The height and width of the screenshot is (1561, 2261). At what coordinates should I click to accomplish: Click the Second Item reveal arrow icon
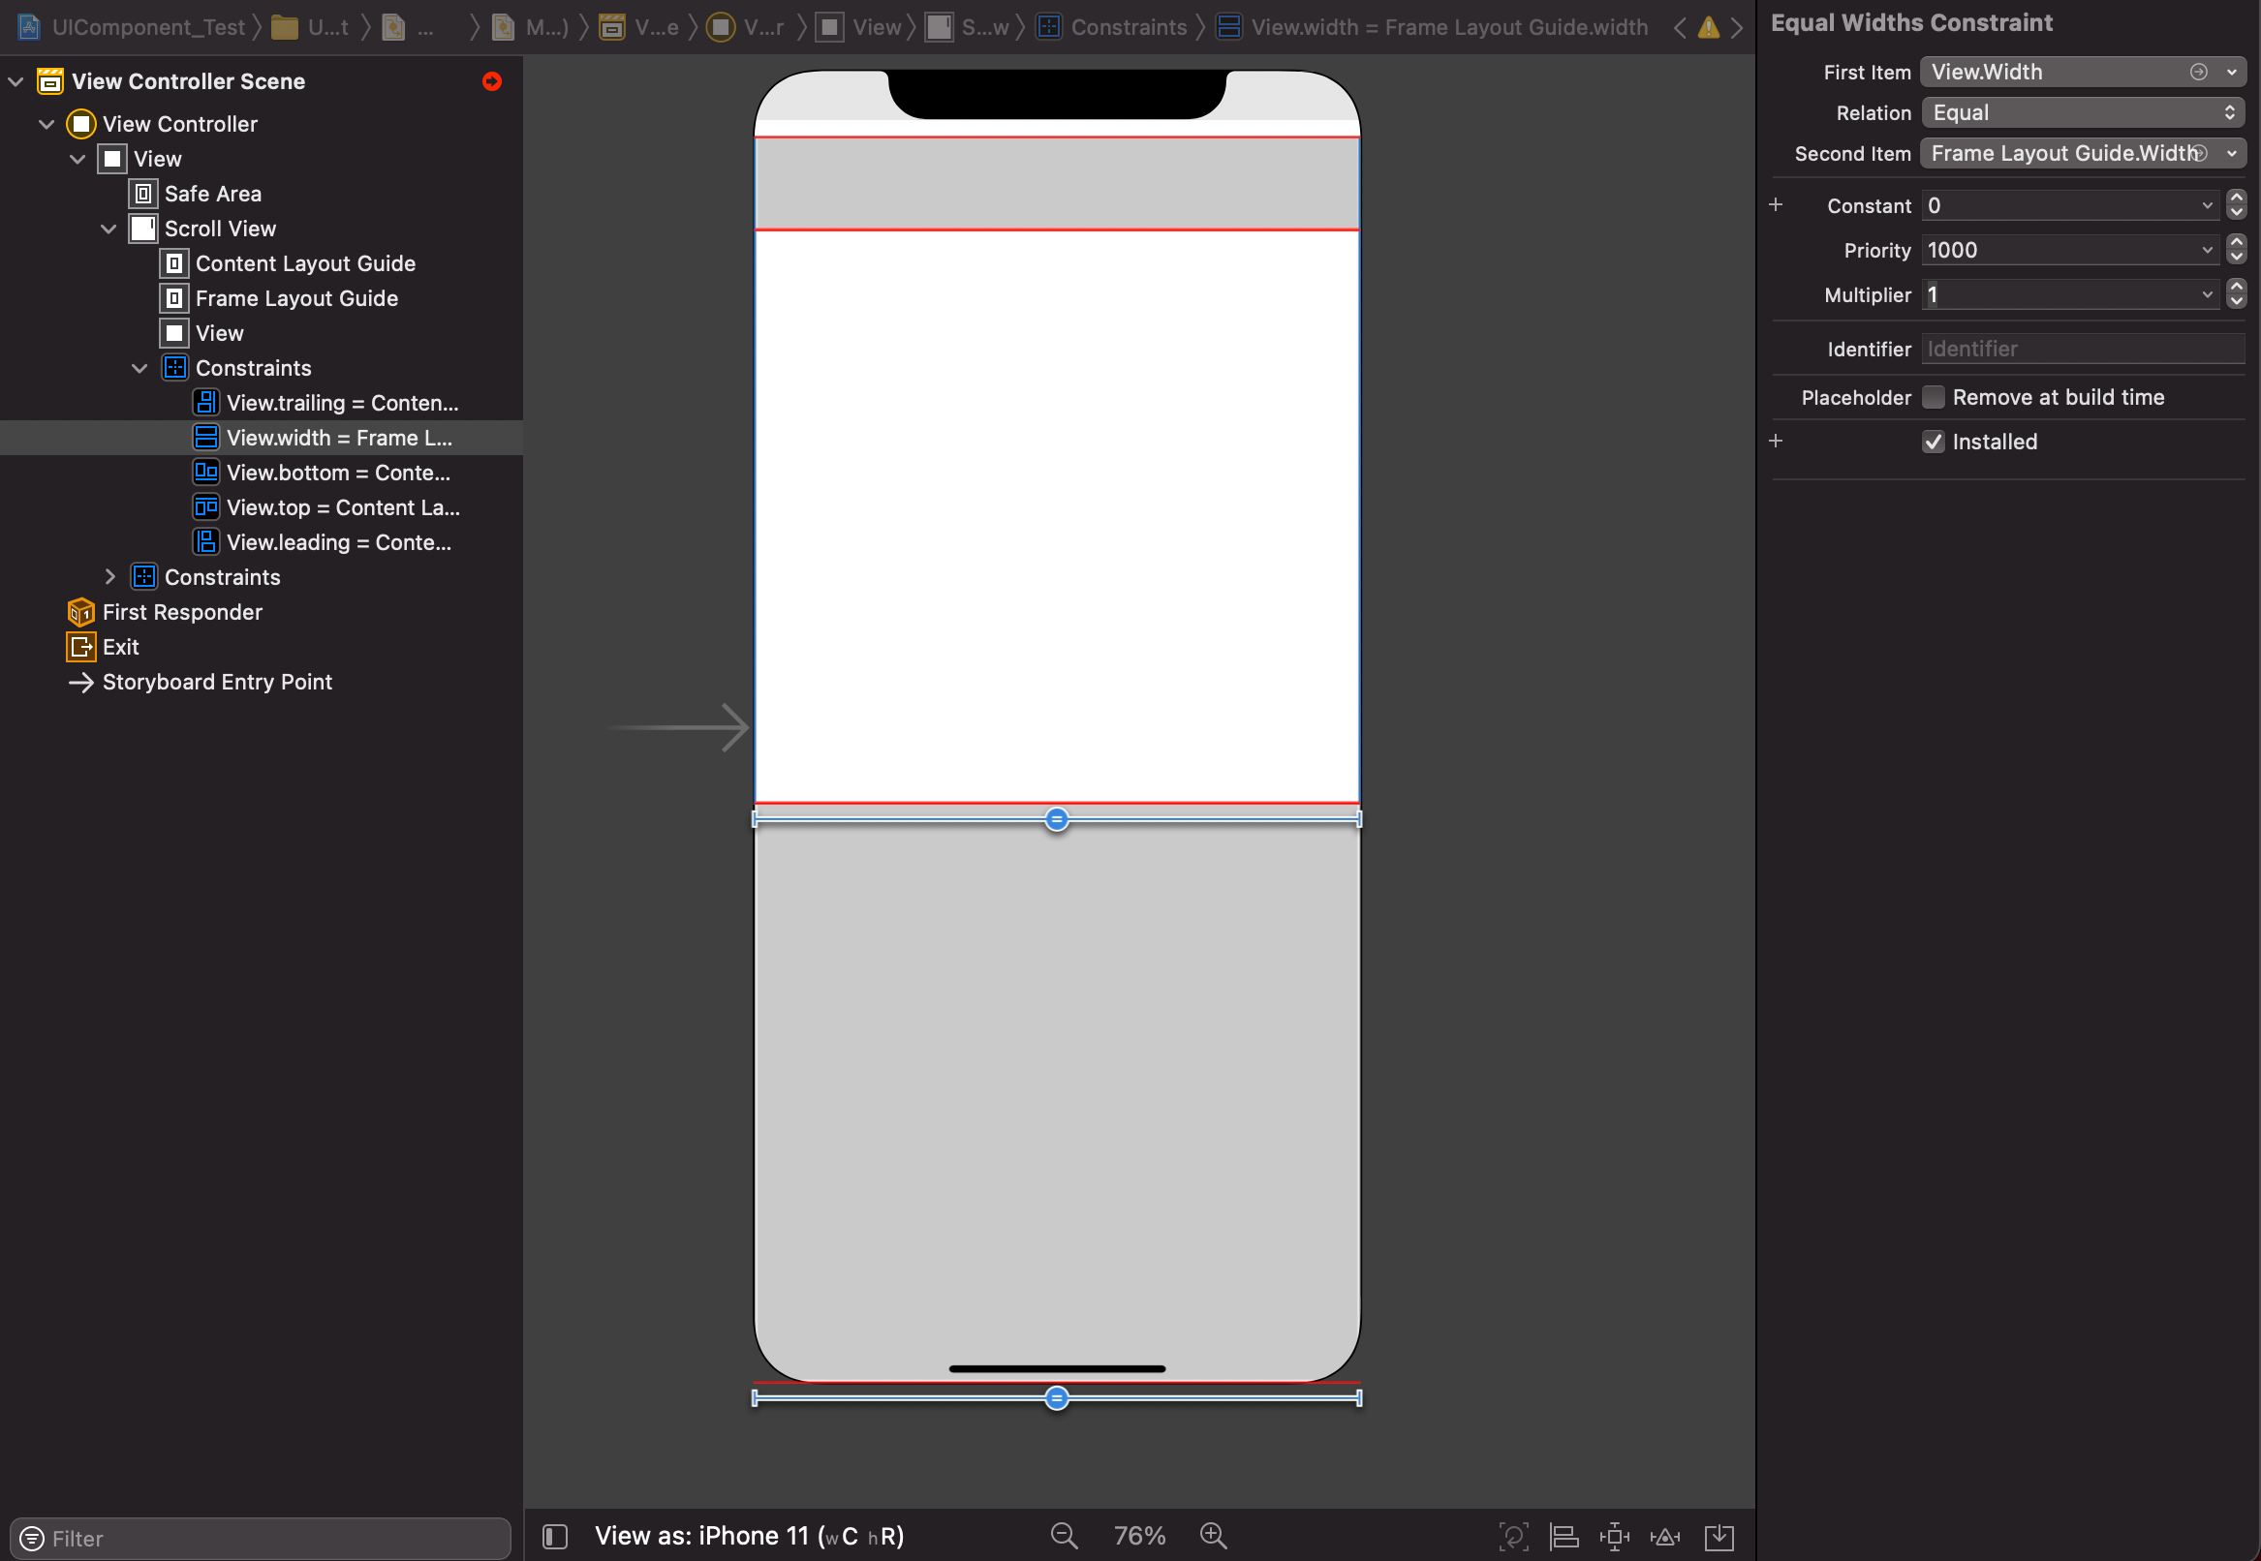point(2198,153)
